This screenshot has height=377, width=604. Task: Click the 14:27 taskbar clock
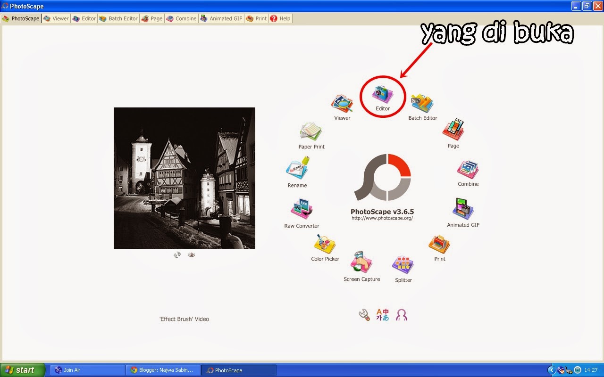tap(591, 370)
